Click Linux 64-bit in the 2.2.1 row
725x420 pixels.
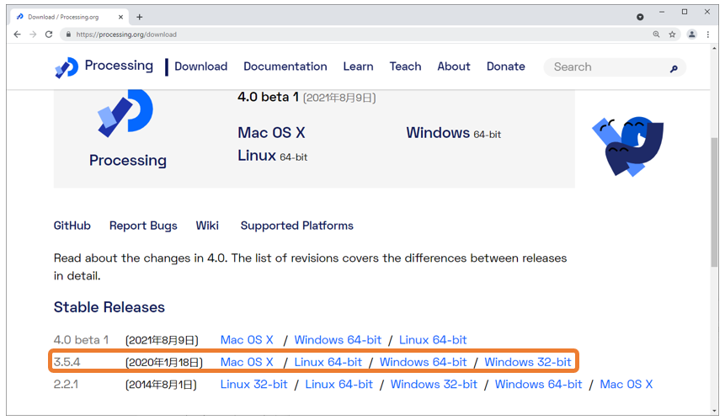(339, 385)
